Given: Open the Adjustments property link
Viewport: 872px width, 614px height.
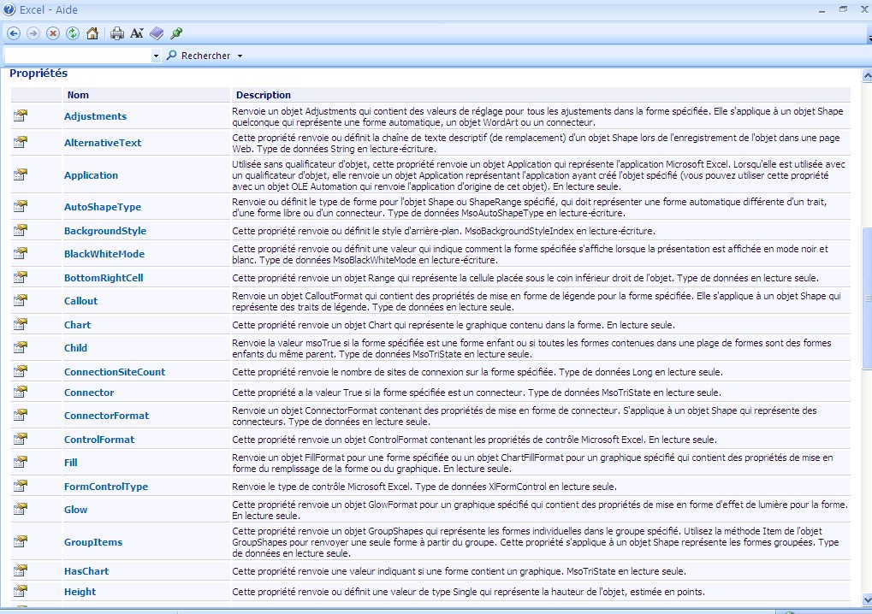Looking at the screenshot, I should [x=95, y=116].
